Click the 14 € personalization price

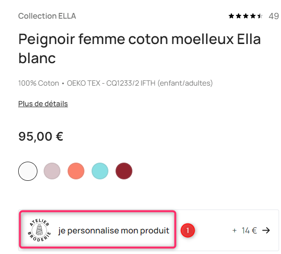pos(249,231)
